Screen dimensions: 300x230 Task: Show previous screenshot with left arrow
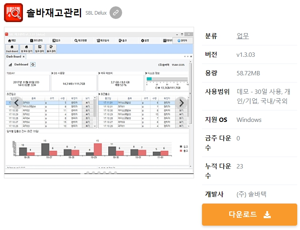pos(17,103)
